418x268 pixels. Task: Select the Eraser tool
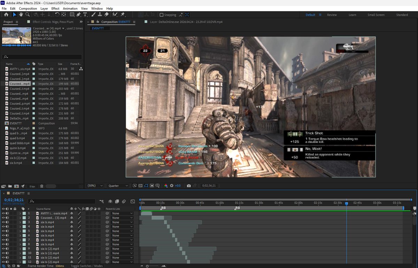[x=106, y=15]
